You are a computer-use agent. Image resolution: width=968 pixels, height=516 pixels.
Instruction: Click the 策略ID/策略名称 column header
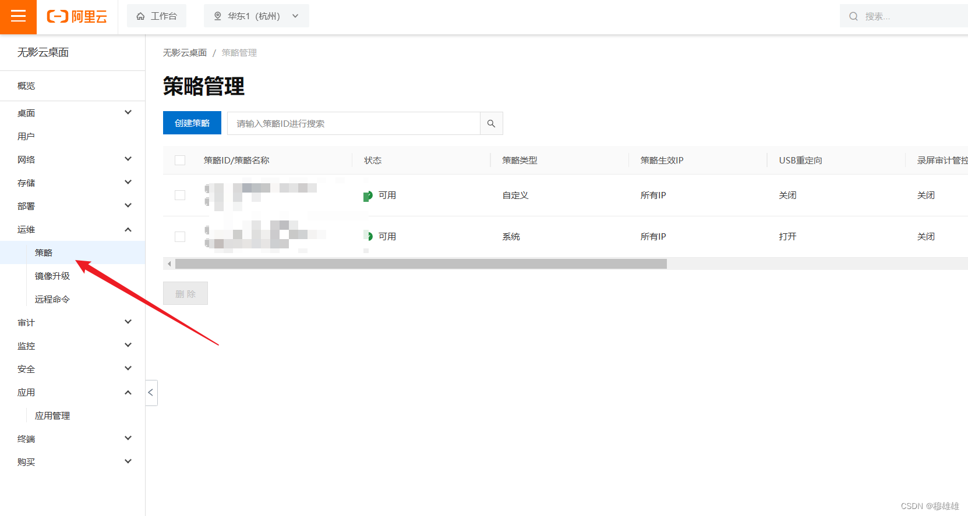pyautogui.click(x=236, y=161)
